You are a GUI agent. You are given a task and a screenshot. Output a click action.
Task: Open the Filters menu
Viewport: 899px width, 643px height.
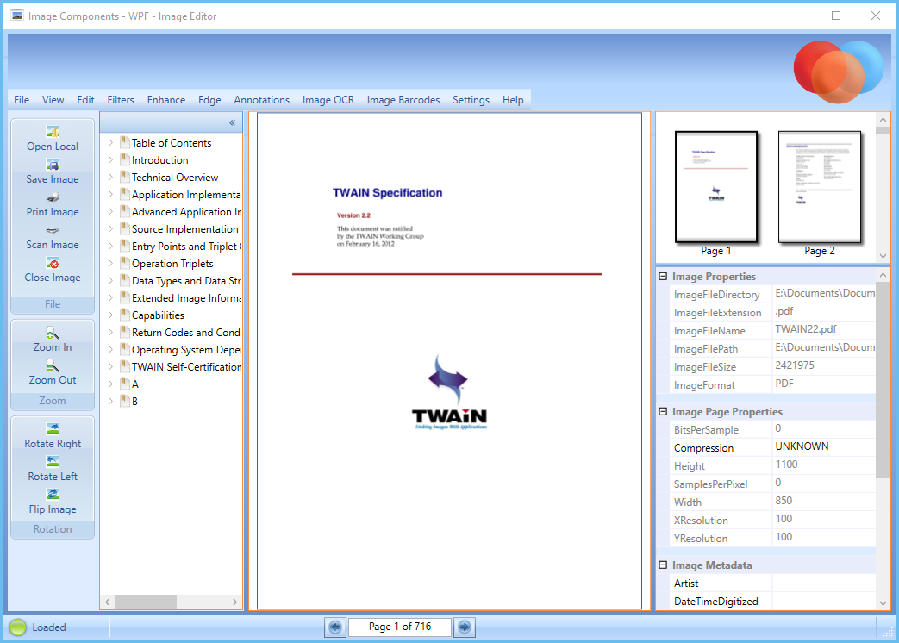coord(121,100)
